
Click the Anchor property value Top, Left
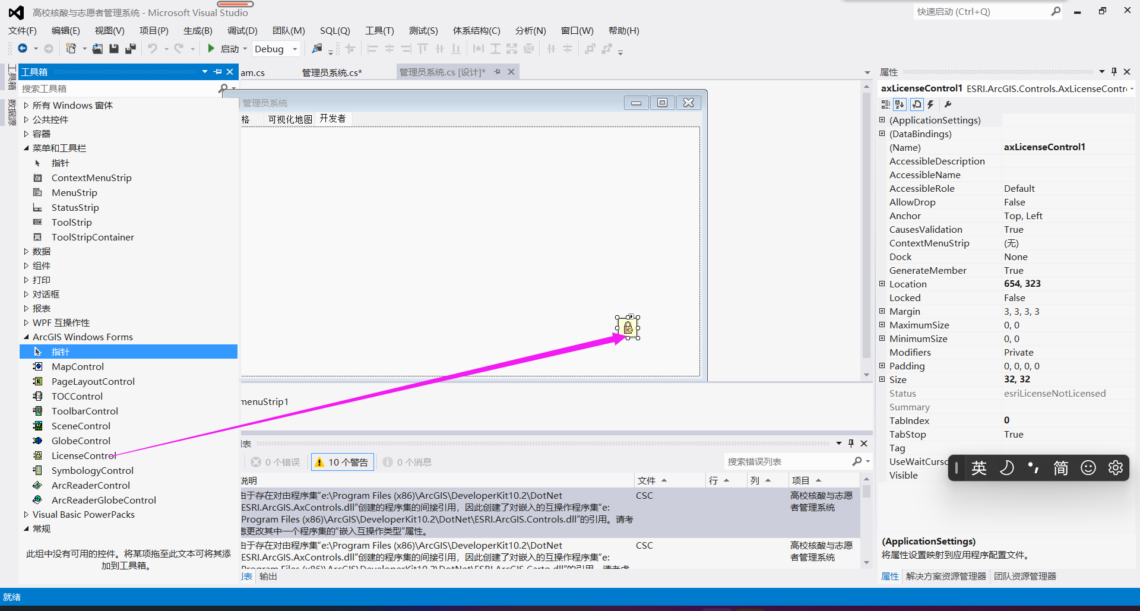click(1023, 216)
